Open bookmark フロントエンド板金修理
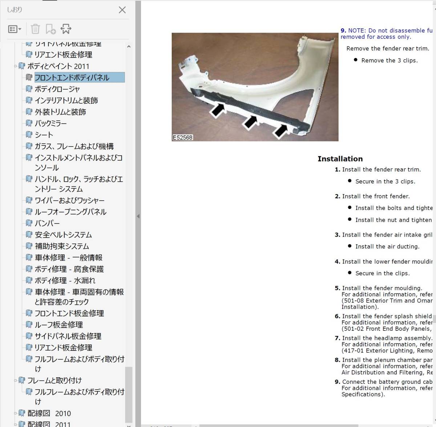Viewport: 436px width, 427px height. [x=69, y=313]
